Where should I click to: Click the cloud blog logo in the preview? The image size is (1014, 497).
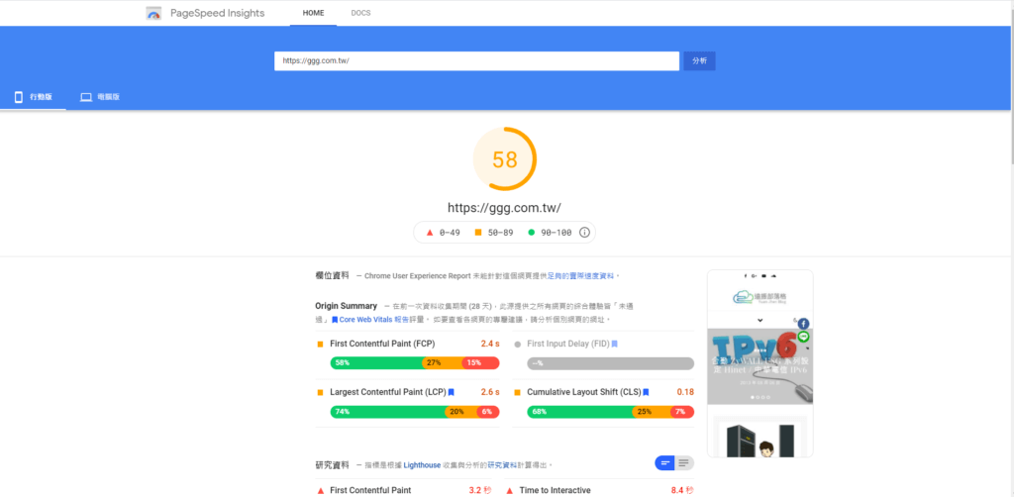click(x=760, y=297)
